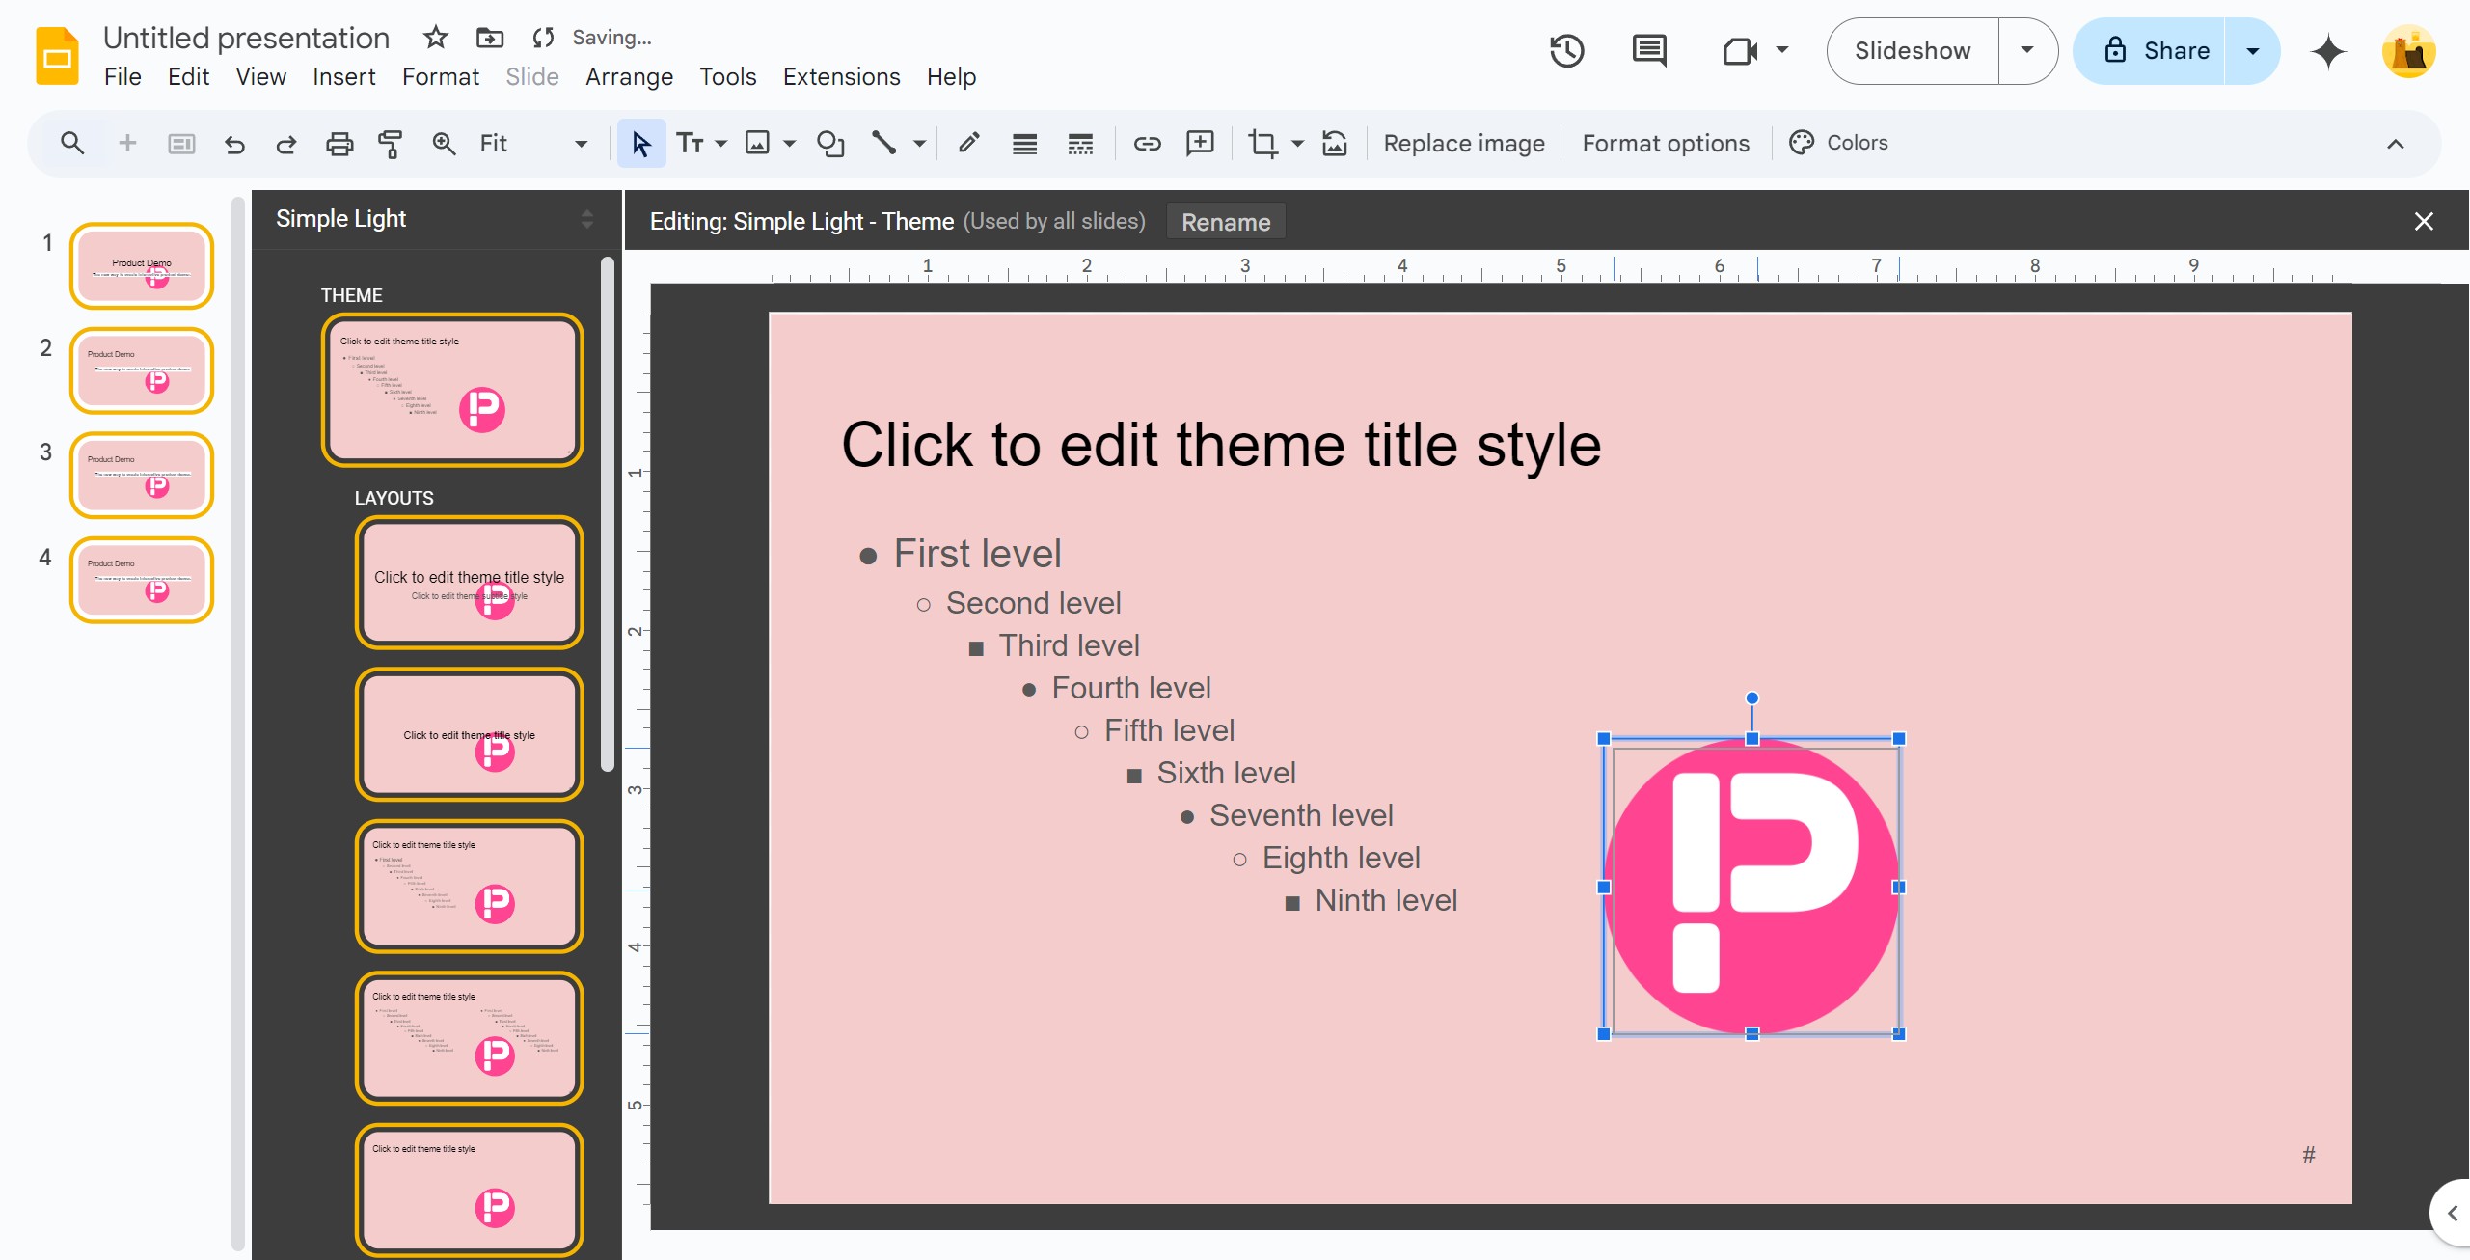Image resolution: width=2470 pixels, height=1260 pixels.
Task: Click the video call camera icon
Action: pyautogui.click(x=1739, y=50)
